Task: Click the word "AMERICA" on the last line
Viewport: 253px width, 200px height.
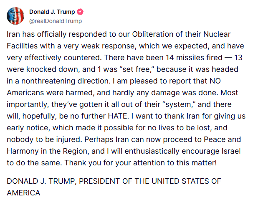Action: point(23,193)
